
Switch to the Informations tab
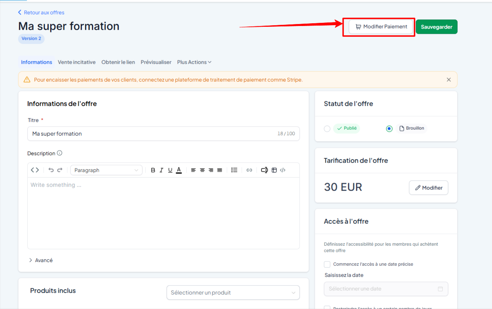tap(37, 62)
